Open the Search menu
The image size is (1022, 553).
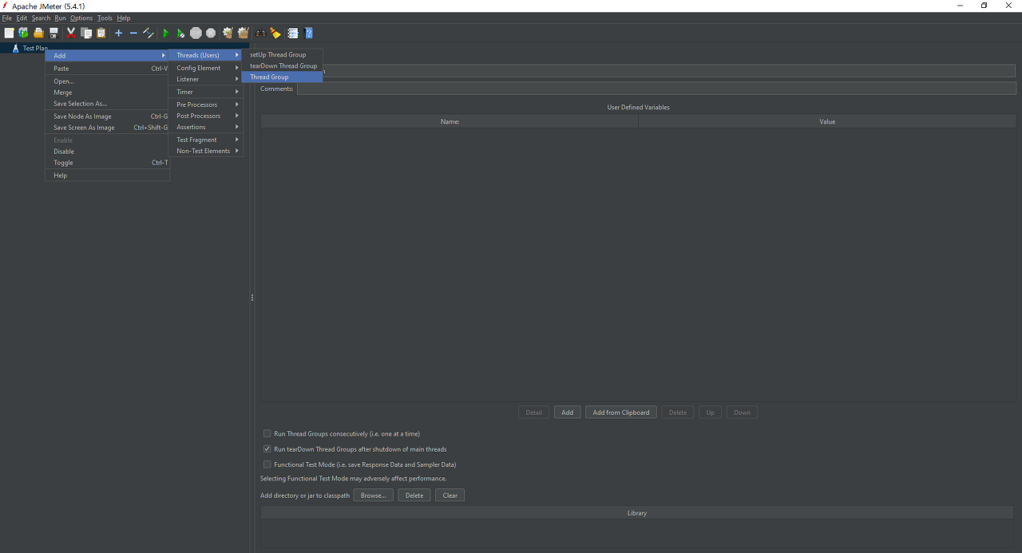(41, 18)
